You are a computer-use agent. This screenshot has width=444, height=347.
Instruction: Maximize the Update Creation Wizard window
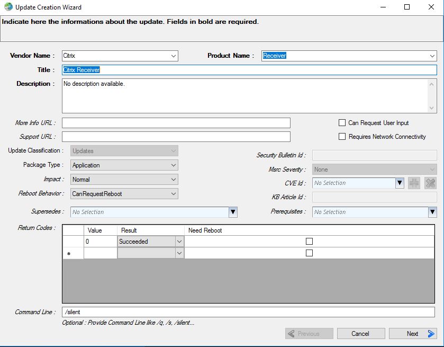[407, 7]
